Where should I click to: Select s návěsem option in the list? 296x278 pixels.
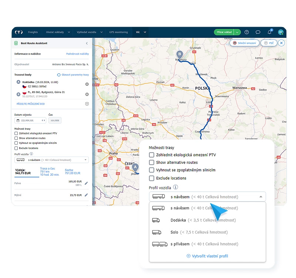tap(207, 208)
